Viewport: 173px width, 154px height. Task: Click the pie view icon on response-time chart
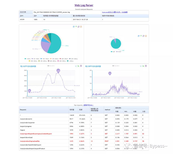(74, 27)
